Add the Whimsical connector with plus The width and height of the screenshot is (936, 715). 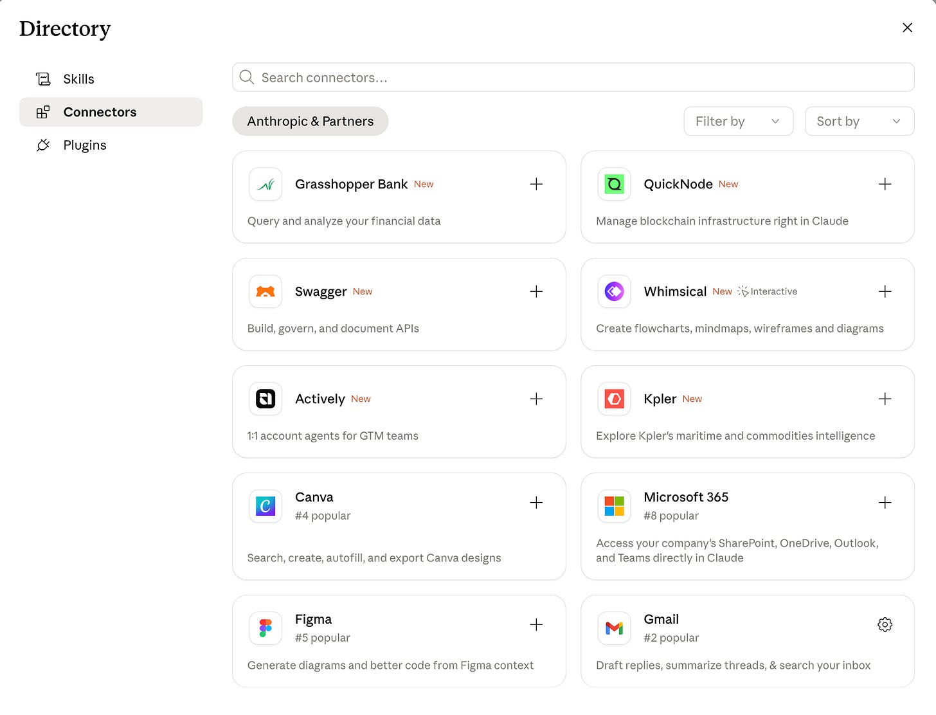pyautogui.click(x=885, y=292)
